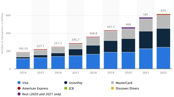Toggle the MasterCard legend entry

122,83
